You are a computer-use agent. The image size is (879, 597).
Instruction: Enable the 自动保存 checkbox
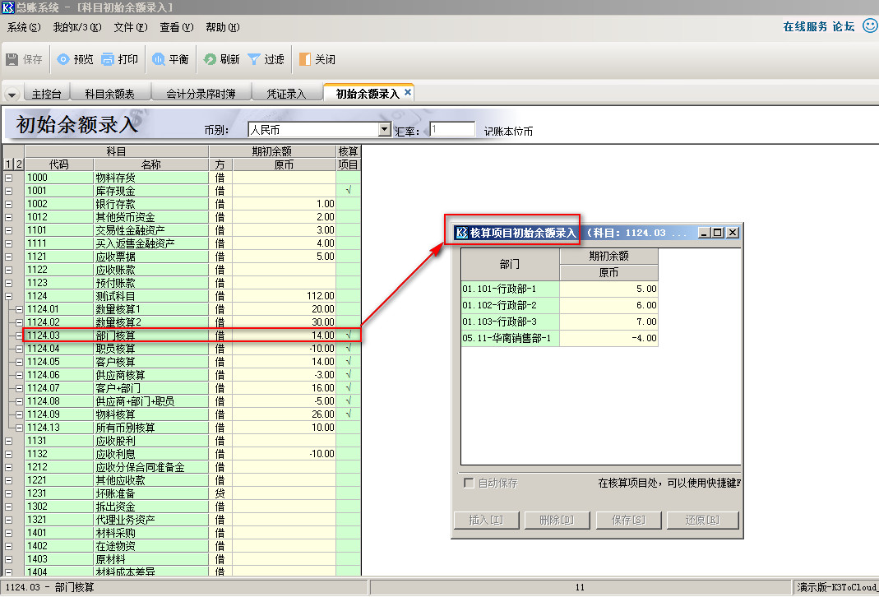point(469,483)
